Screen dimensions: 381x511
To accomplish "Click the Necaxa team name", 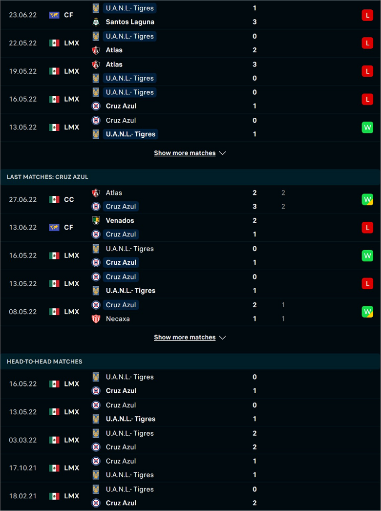I will coord(118,319).
